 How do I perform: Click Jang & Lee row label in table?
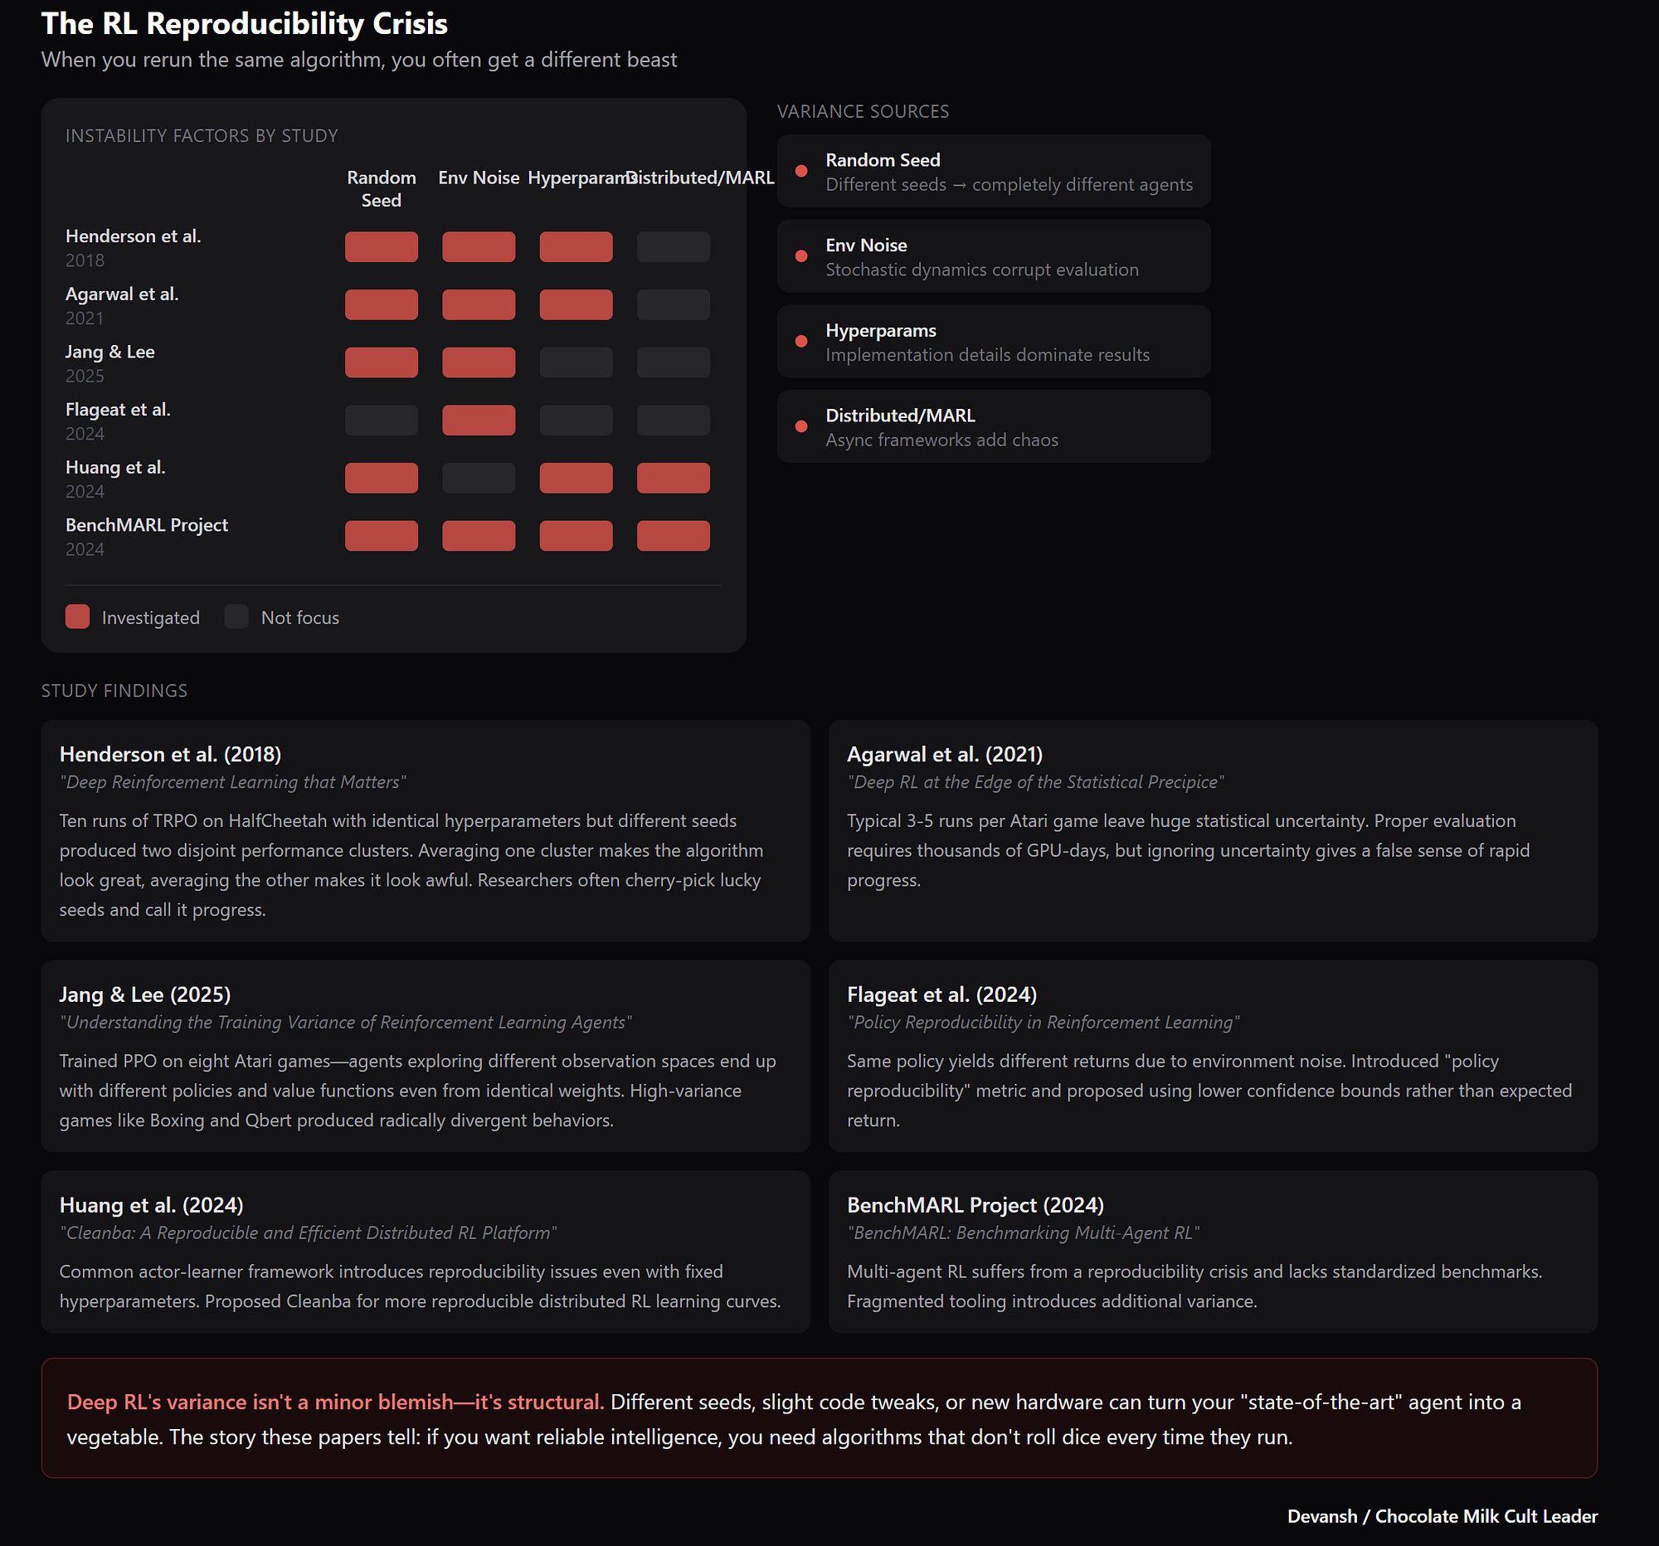point(110,352)
